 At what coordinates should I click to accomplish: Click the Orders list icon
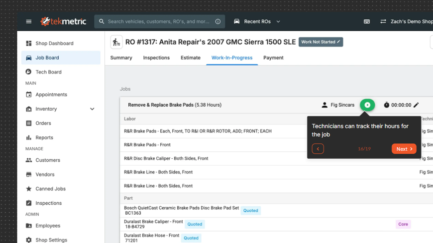29,123
